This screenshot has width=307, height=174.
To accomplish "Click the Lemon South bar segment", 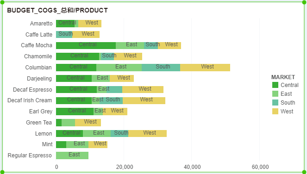I will point(119,133).
